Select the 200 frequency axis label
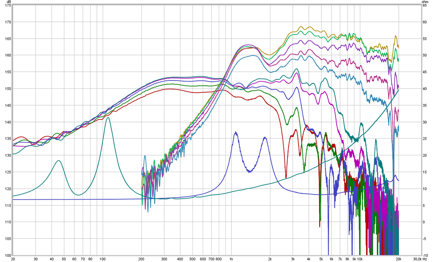The width and height of the screenshot is (437, 262). click(142, 259)
